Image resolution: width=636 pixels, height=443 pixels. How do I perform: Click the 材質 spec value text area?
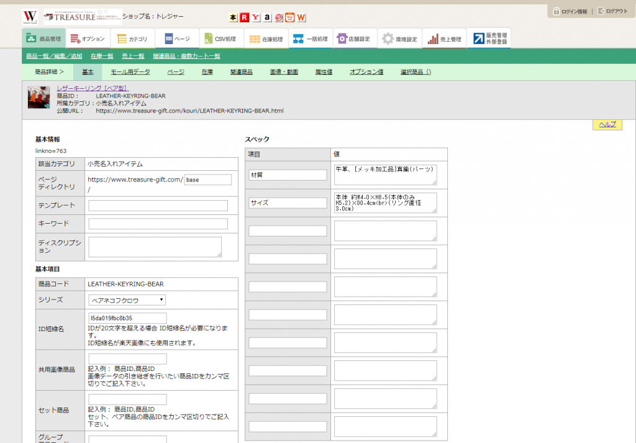[x=385, y=175]
